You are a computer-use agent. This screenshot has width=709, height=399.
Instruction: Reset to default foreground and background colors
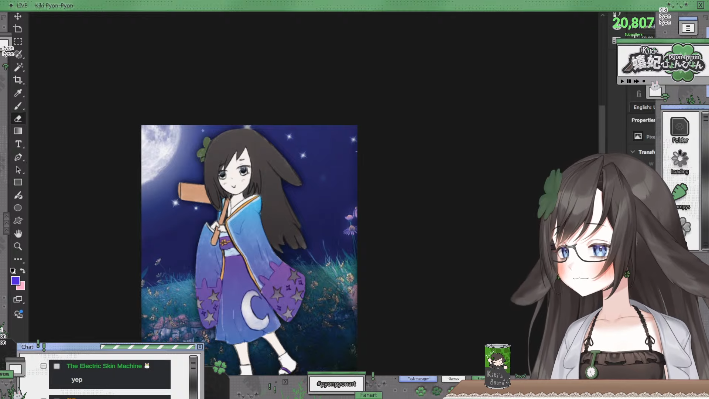pos(13,271)
